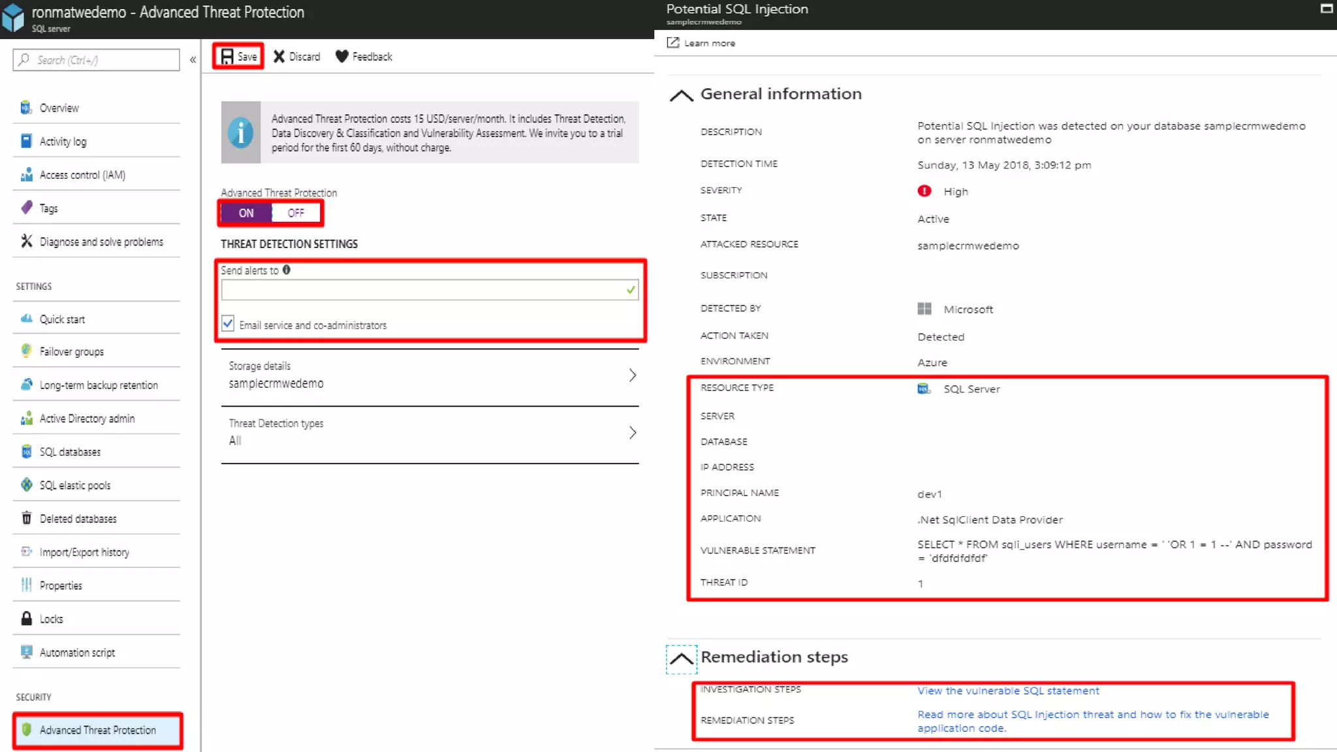Click the Long-term backup retention icon
Viewport: 1337px width, 752px height.
[26, 384]
